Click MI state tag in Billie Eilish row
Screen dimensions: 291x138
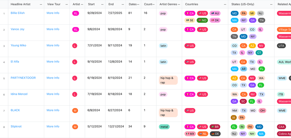coord(252,13)
